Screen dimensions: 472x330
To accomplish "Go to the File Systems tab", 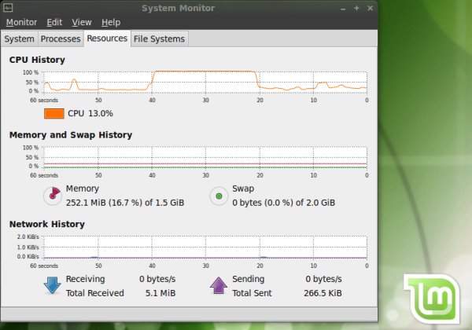I will pos(159,38).
